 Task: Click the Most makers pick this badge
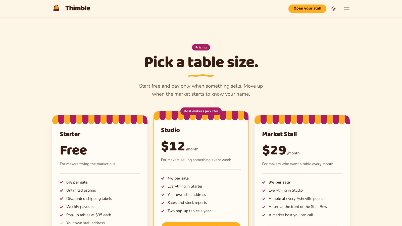[201, 111]
